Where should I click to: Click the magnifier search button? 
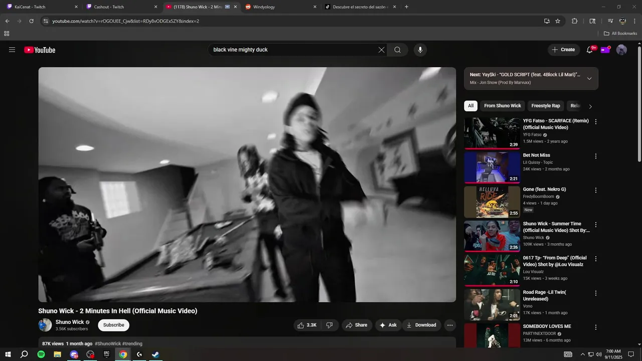[397, 50]
